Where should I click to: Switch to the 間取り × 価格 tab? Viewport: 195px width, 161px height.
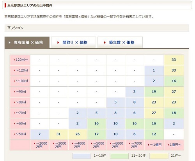[x=74, y=42]
